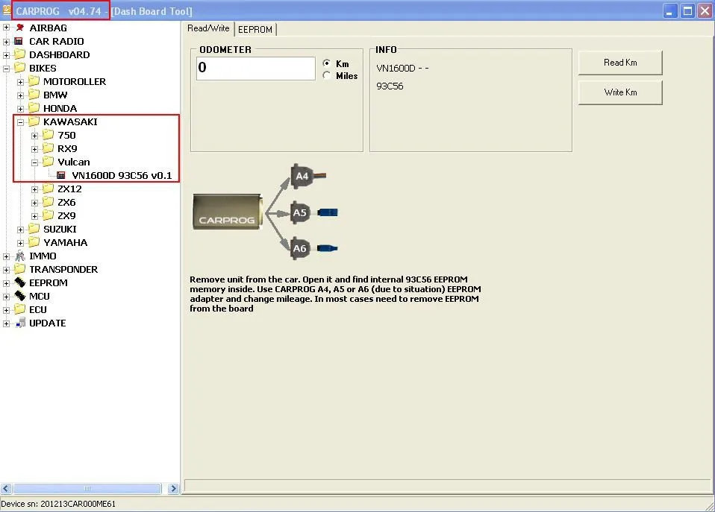The image size is (715, 512).
Task: Select the VN1600D 93C56 v0.1 tree label
Action: click(x=122, y=175)
